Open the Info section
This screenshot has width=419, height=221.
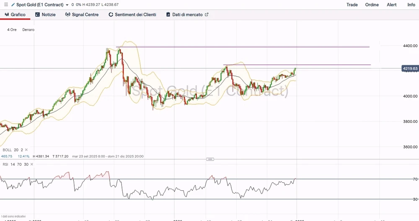click(411, 5)
